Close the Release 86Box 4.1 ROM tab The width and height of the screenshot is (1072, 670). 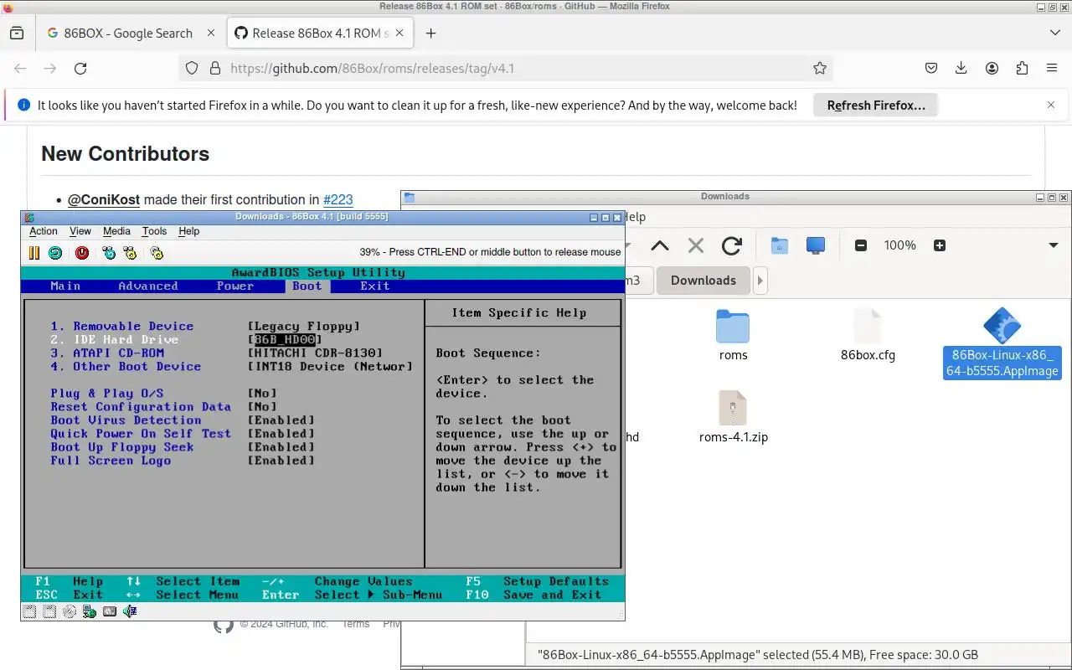point(399,33)
